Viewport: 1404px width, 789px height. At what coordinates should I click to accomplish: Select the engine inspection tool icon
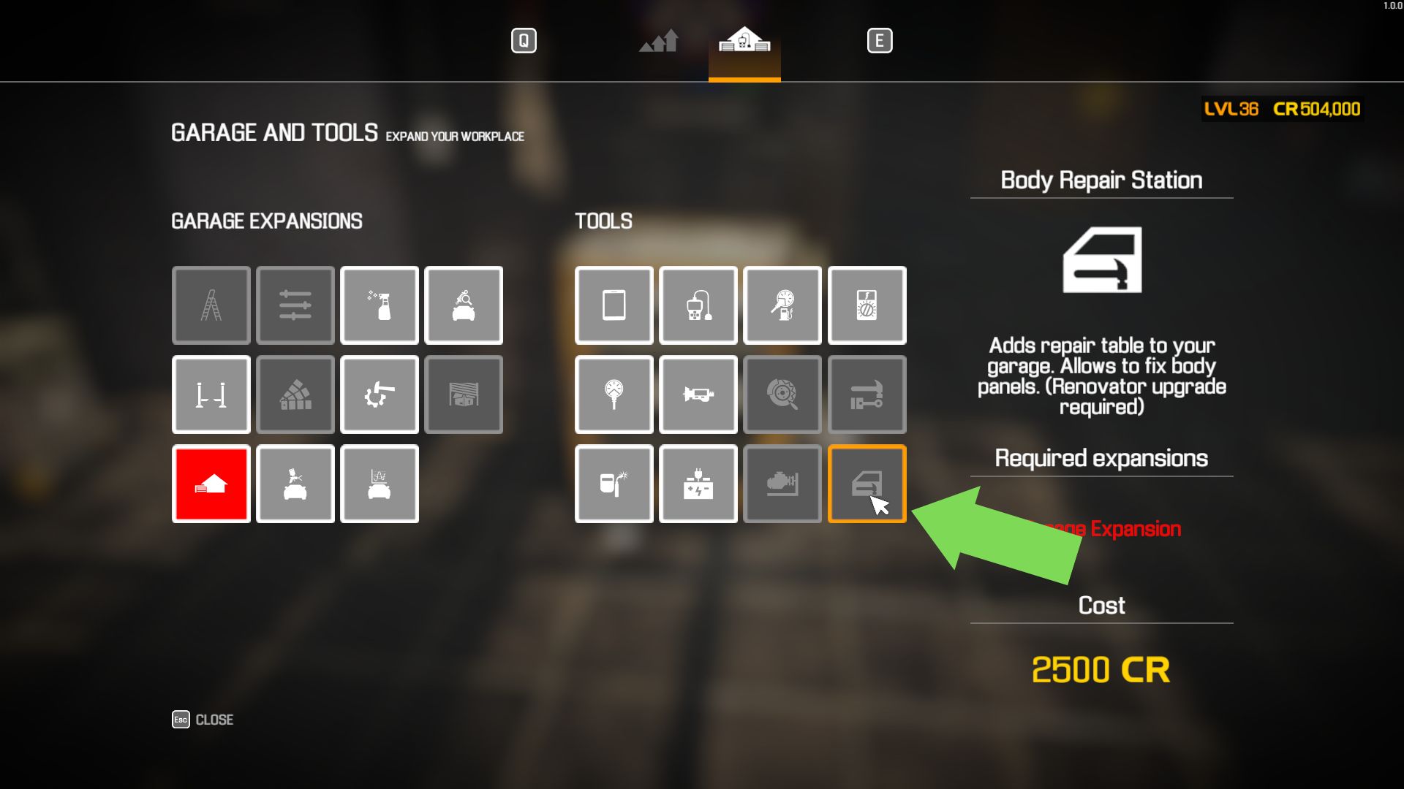[x=783, y=483]
